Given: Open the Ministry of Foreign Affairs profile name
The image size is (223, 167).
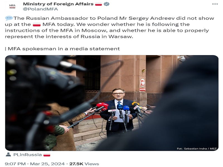Looking at the screenshot, I should (x=58, y=4).
